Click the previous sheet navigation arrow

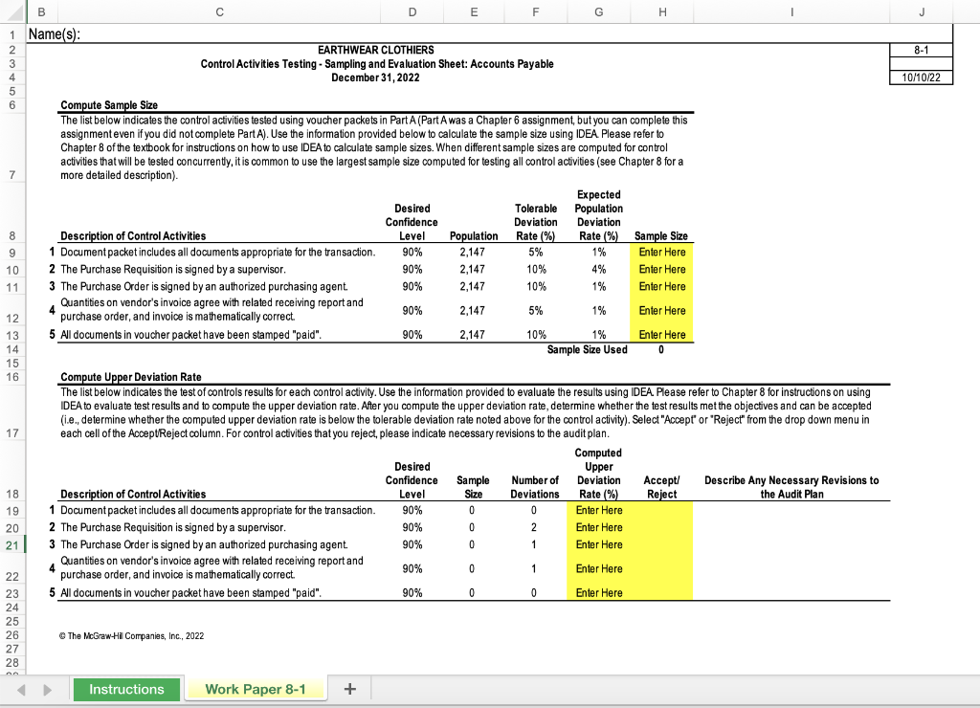click(x=21, y=688)
